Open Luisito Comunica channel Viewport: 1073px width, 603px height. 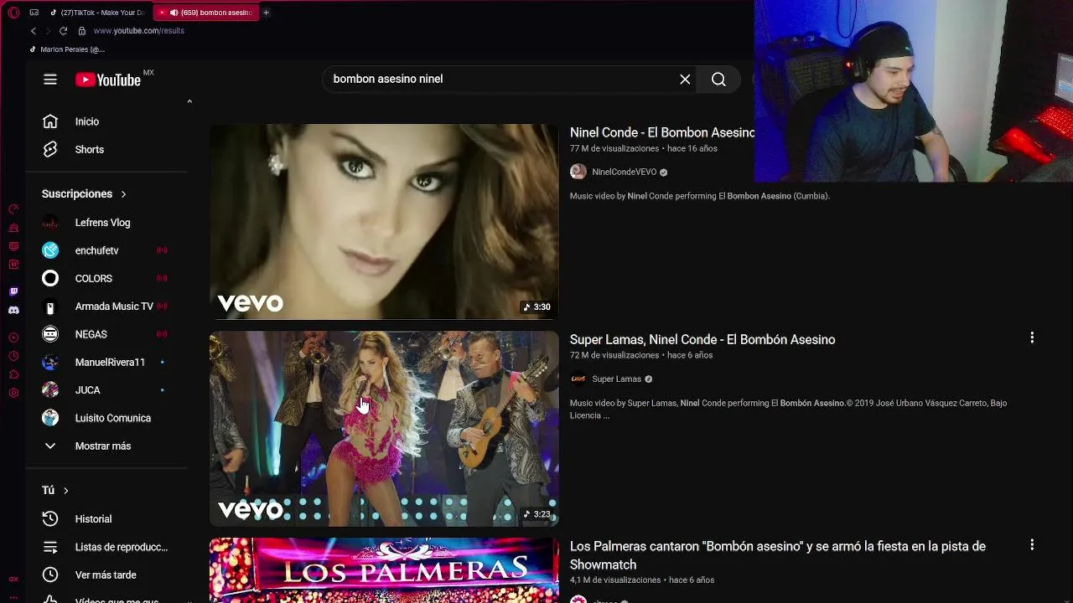pyautogui.click(x=113, y=418)
